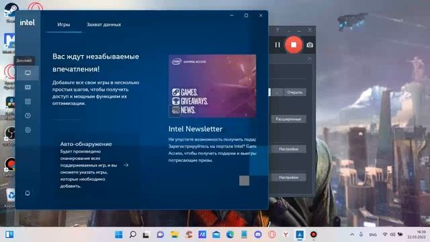430x242 pixels.
Task: Open the Mail app on the taskbar
Action: coord(216,235)
